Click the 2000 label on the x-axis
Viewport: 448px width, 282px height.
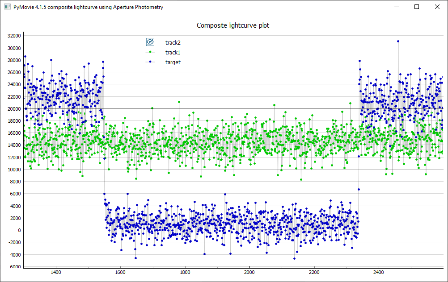pyautogui.click(x=249, y=271)
